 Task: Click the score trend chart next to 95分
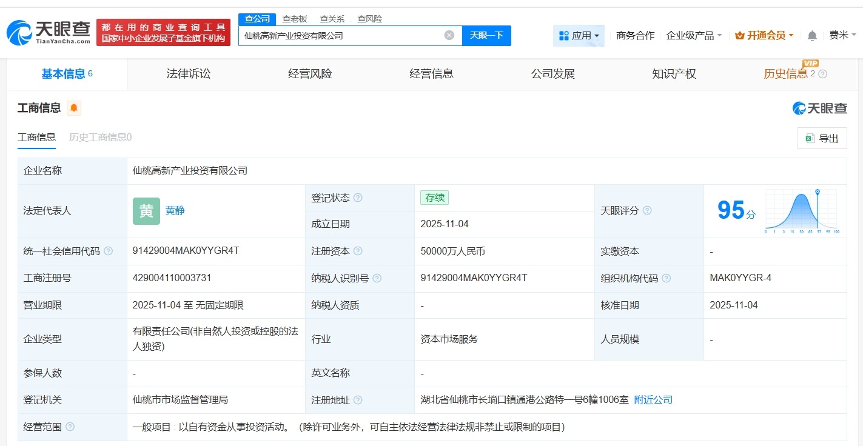(801, 210)
